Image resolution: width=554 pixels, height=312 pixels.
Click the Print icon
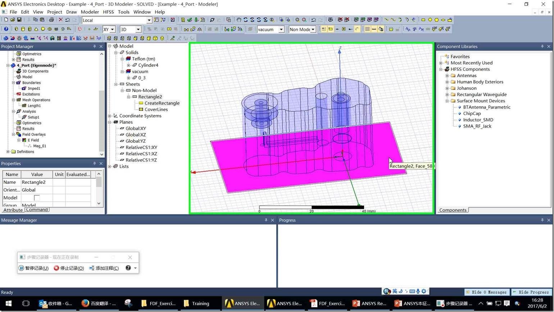51,20
